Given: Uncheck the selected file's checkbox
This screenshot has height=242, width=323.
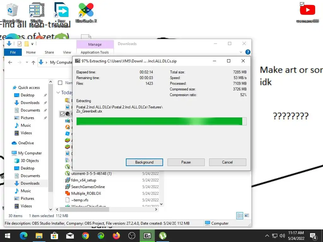Looking at the screenshot, I should (62, 114).
